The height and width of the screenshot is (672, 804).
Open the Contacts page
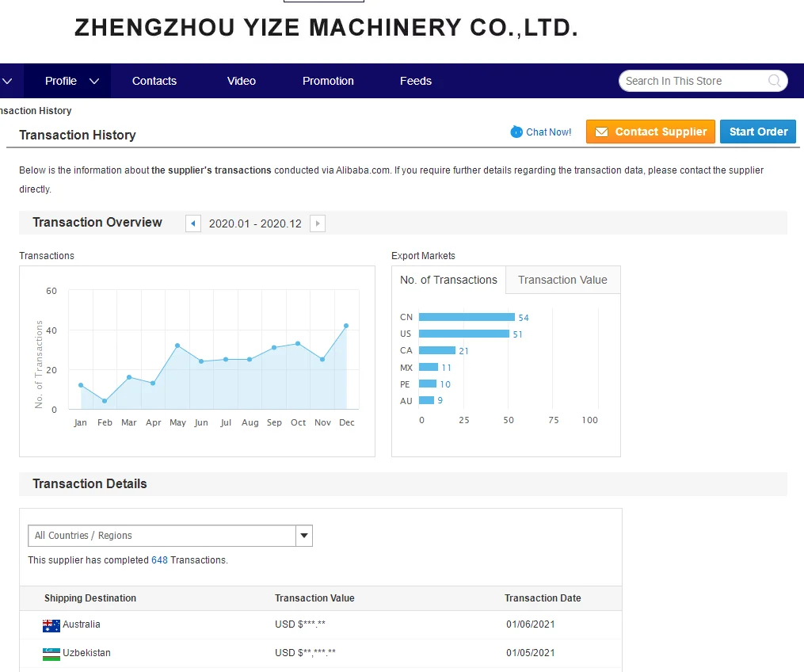tap(154, 81)
